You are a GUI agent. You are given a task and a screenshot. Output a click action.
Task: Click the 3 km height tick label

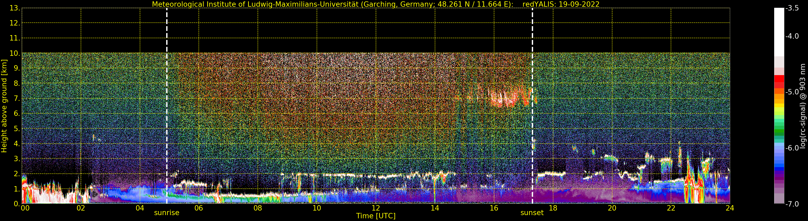[17, 159]
